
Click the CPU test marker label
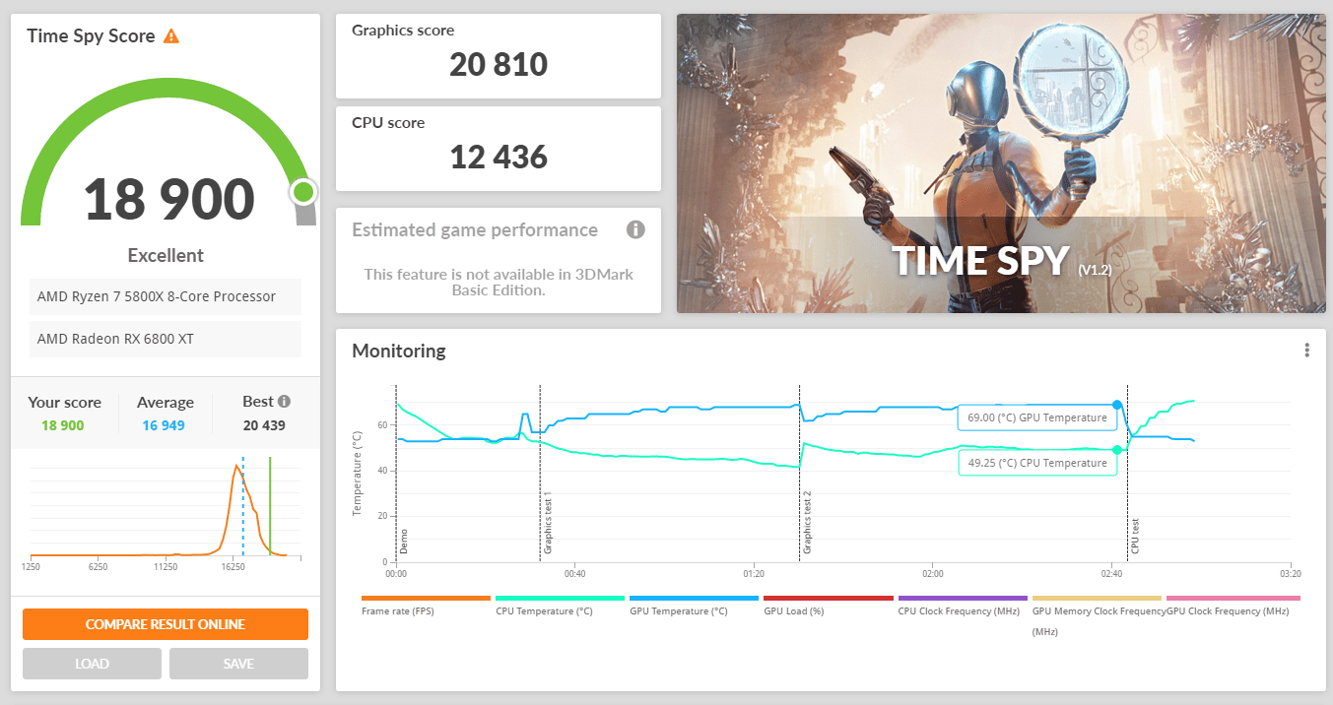[1135, 536]
